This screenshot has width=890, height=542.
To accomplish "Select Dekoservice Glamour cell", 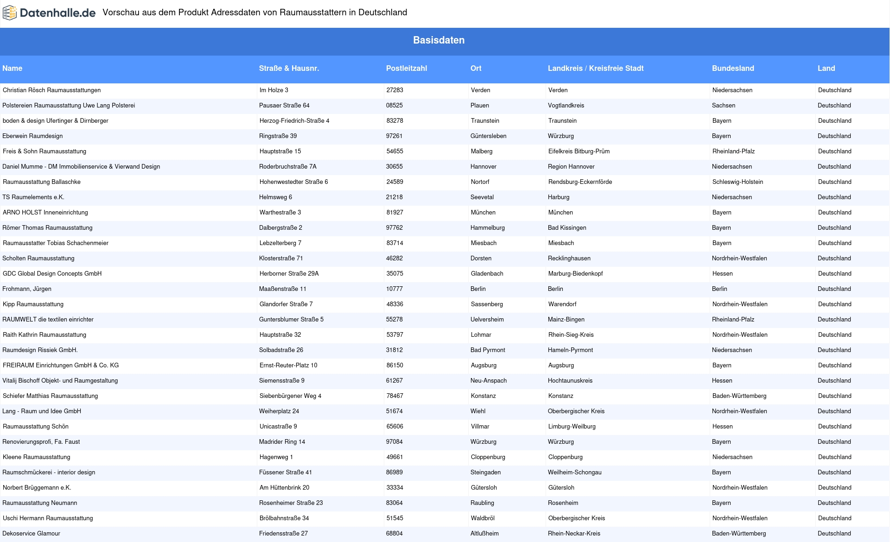I will [x=31, y=534].
